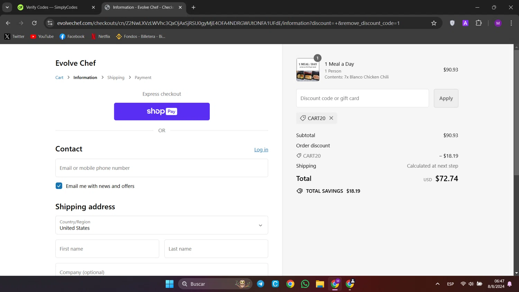Open the Chrome profile M avatar
The width and height of the screenshot is (519, 292).
pos(498,23)
